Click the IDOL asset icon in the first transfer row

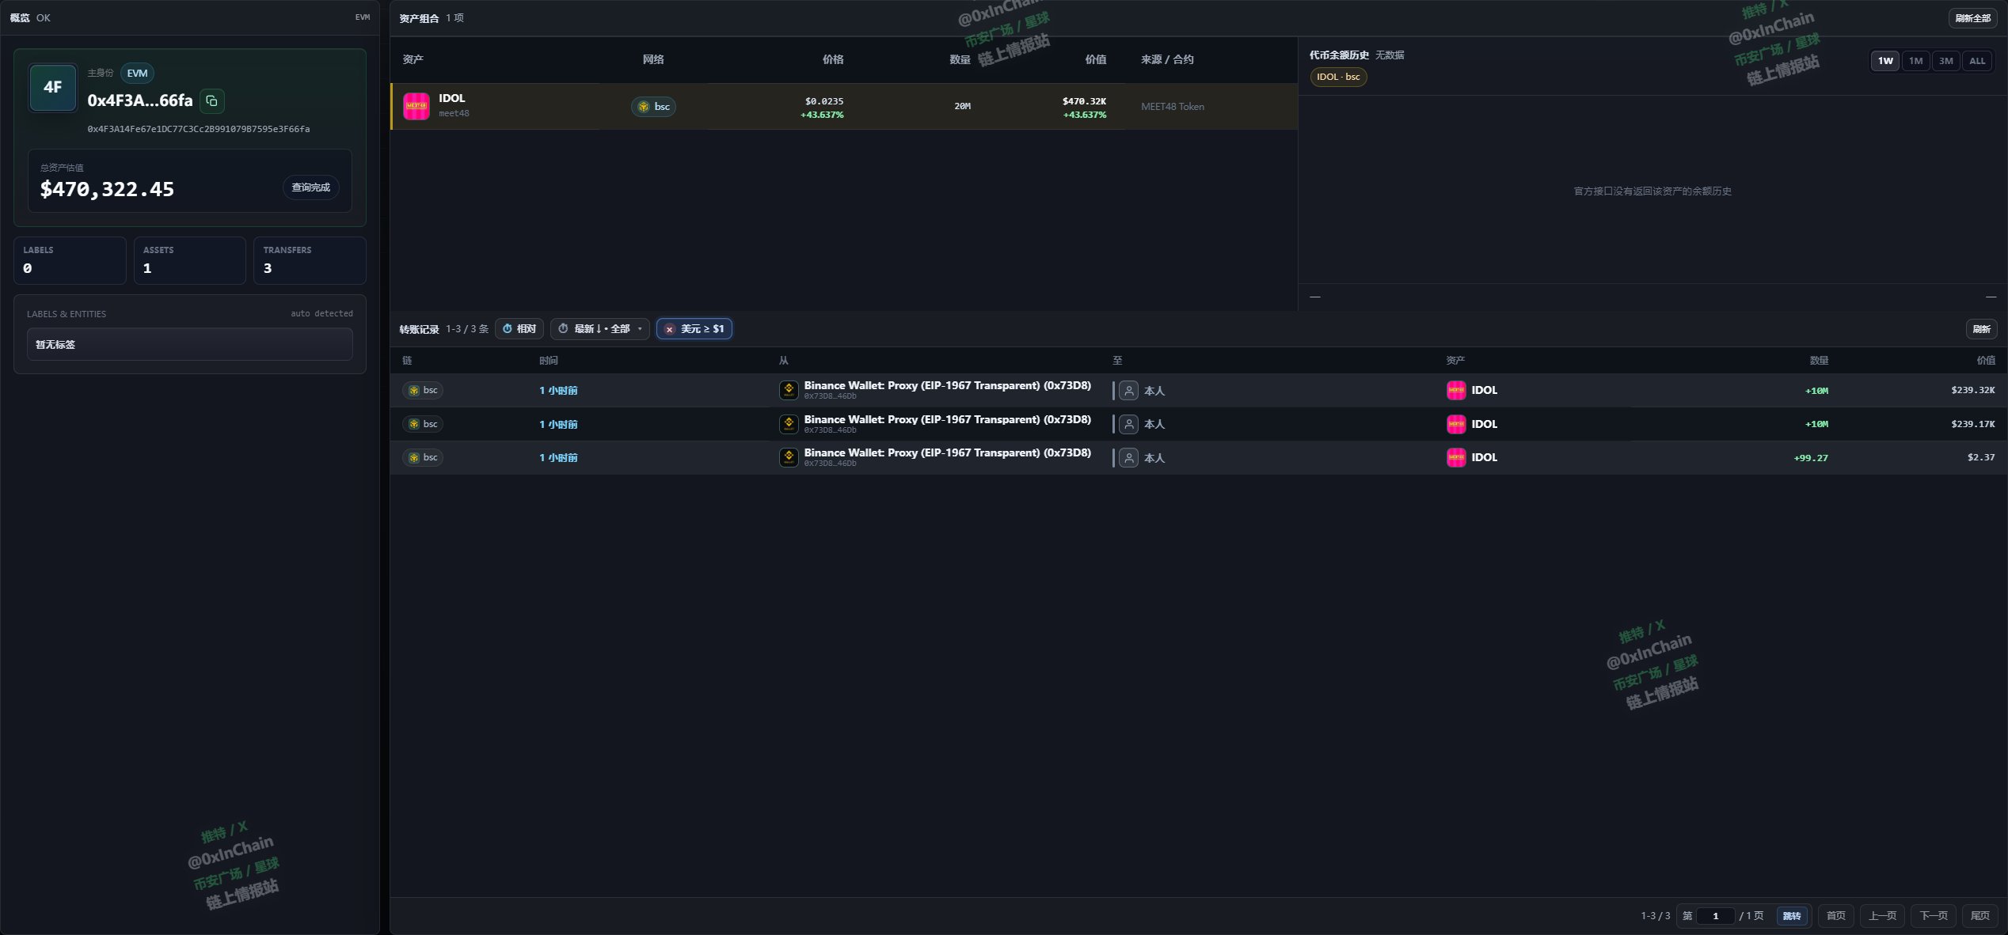1456,390
